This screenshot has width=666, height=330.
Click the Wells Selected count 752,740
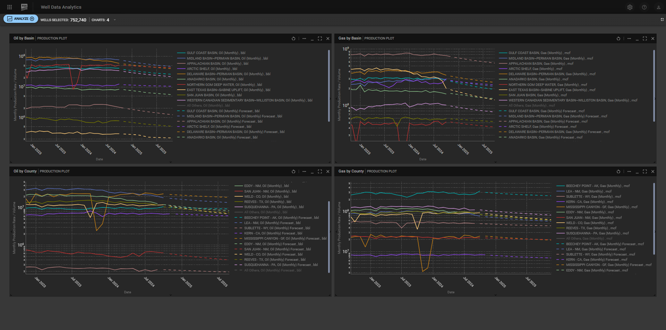[78, 20]
